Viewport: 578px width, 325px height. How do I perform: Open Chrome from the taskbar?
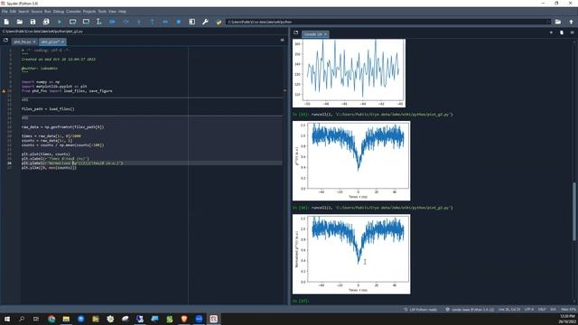[x=51, y=319]
